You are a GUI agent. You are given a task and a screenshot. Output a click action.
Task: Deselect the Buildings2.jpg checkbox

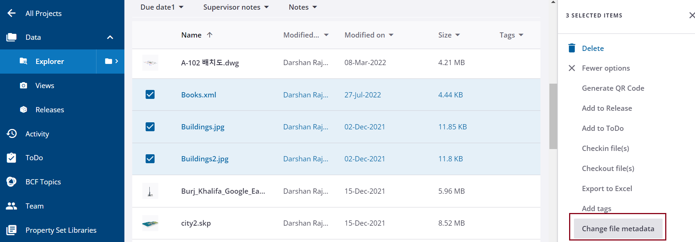(150, 159)
